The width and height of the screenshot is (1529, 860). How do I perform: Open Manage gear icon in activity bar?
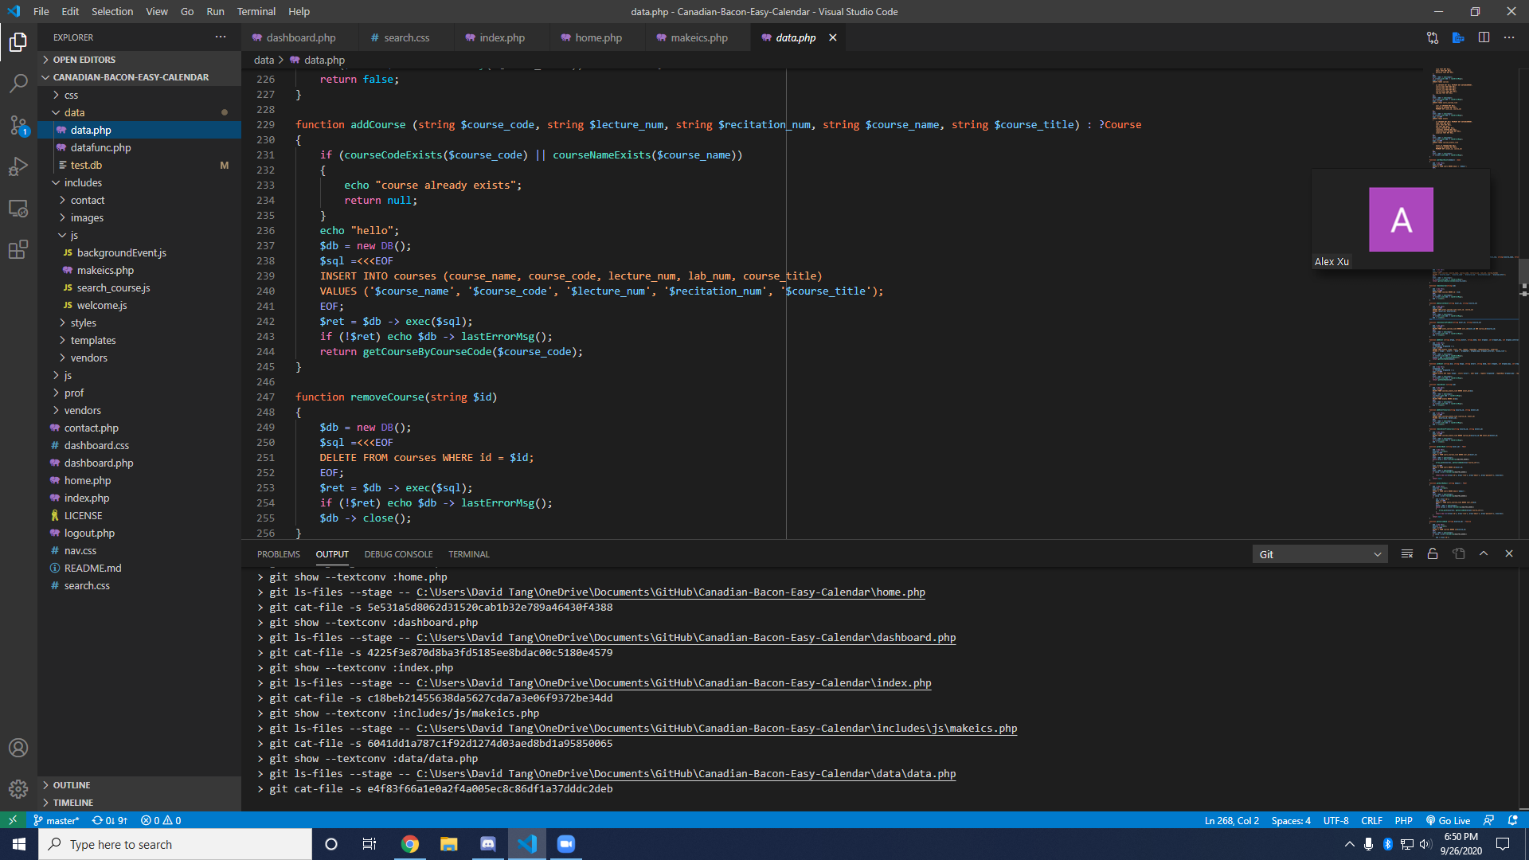pyautogui.click(x=18, y=789)
